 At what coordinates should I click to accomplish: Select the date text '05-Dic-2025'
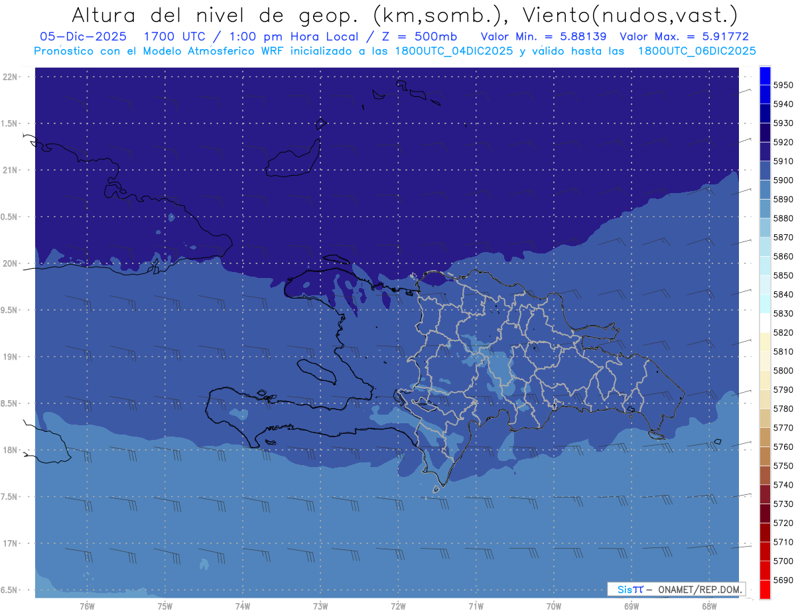pyautogui.click(x=84, y=37)
